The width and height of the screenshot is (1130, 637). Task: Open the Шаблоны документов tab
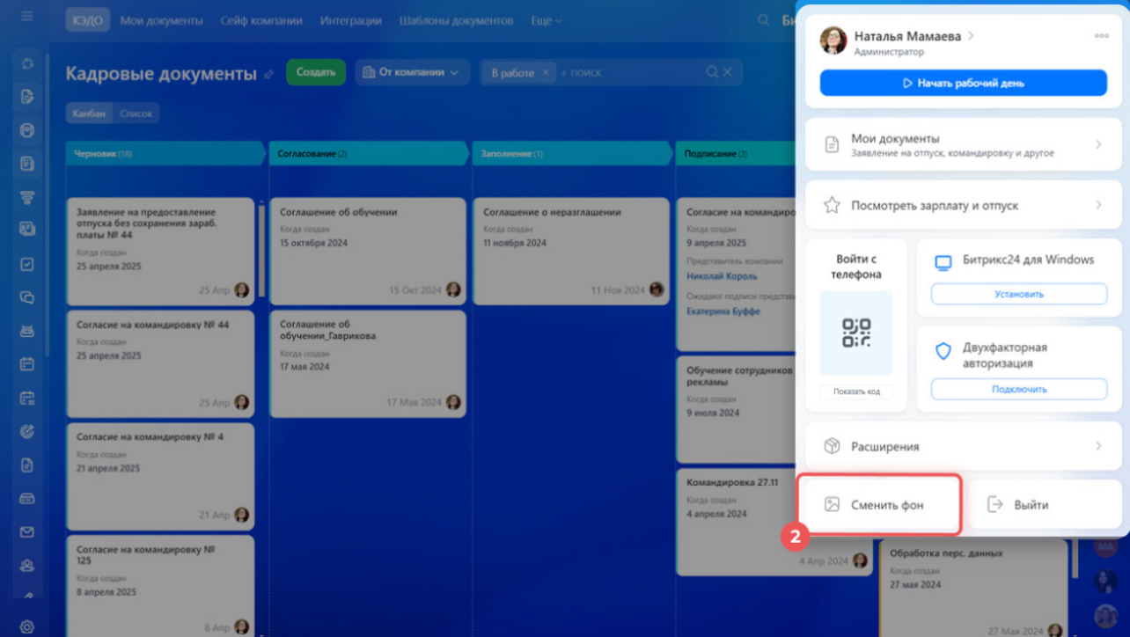(456, 20)
